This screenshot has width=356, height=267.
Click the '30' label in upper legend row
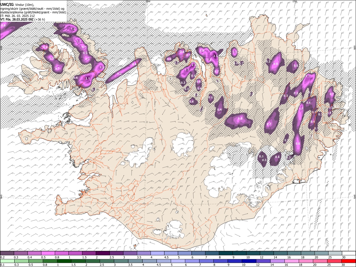click(344, 257)
